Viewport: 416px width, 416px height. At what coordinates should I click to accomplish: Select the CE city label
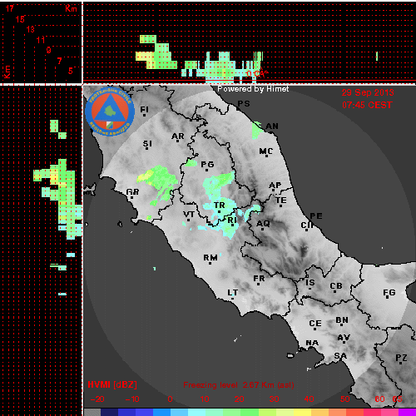[315, 324]
